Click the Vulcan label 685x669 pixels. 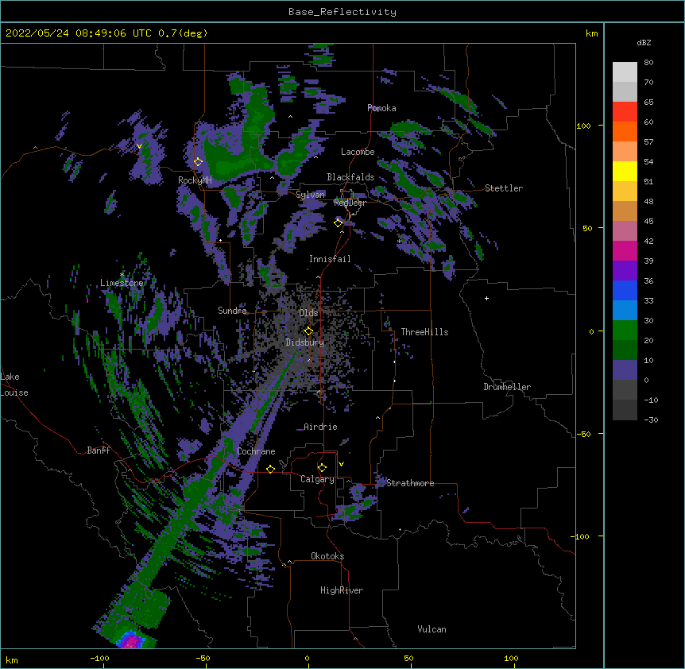click(432, 629)
